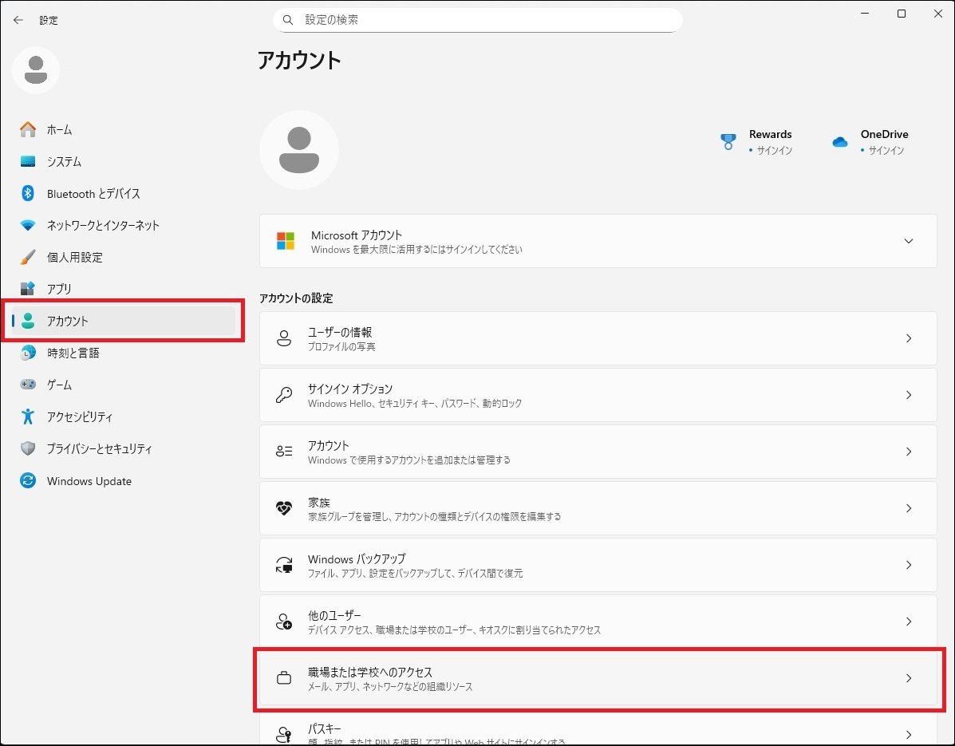The height and width of the screenshot is (746, 955).
Task: Click the Bluetooth とデバイス icon in sidebar
Action: coord(28,193)
